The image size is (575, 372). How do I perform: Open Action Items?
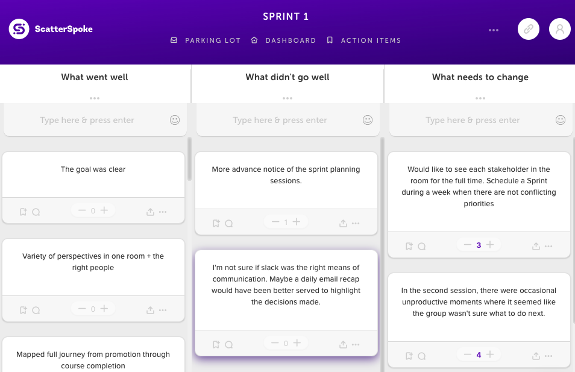click(363, 40)
